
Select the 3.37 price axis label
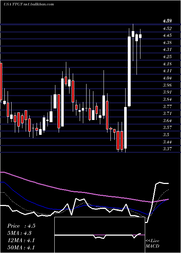click(167, 149)
